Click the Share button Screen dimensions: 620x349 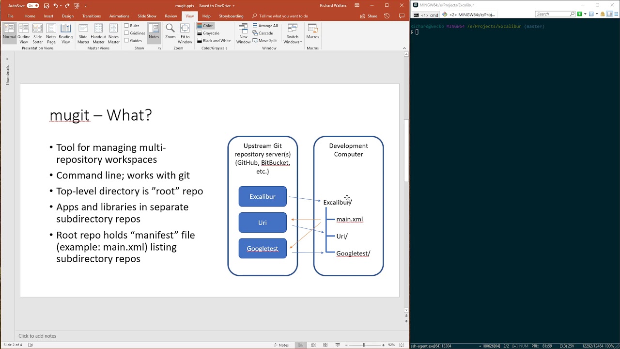click(x=369, y=16)
